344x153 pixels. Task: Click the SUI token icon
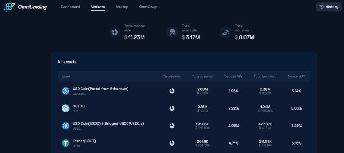click(x=65, y=108)
